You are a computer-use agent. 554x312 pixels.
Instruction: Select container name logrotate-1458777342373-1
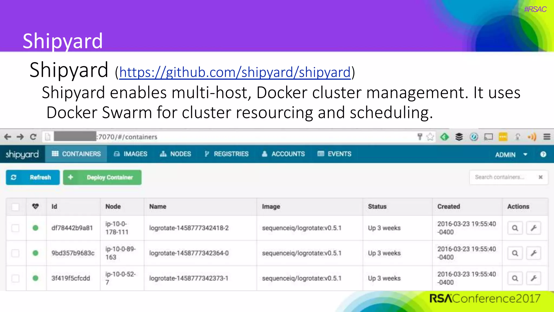(189, 278)
